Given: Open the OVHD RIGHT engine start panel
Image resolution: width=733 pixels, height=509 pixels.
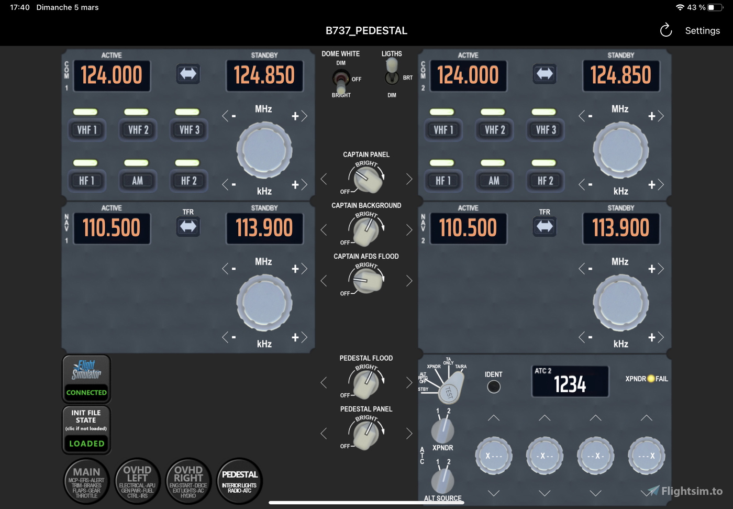Looking at the screenshot, I should point(188,481).
